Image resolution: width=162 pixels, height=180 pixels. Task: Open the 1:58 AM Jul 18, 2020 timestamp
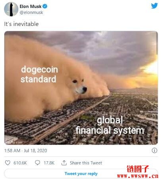(x=26, y=150)
